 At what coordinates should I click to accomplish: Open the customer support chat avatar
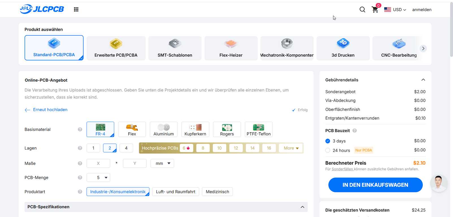(x=438, y=183)
